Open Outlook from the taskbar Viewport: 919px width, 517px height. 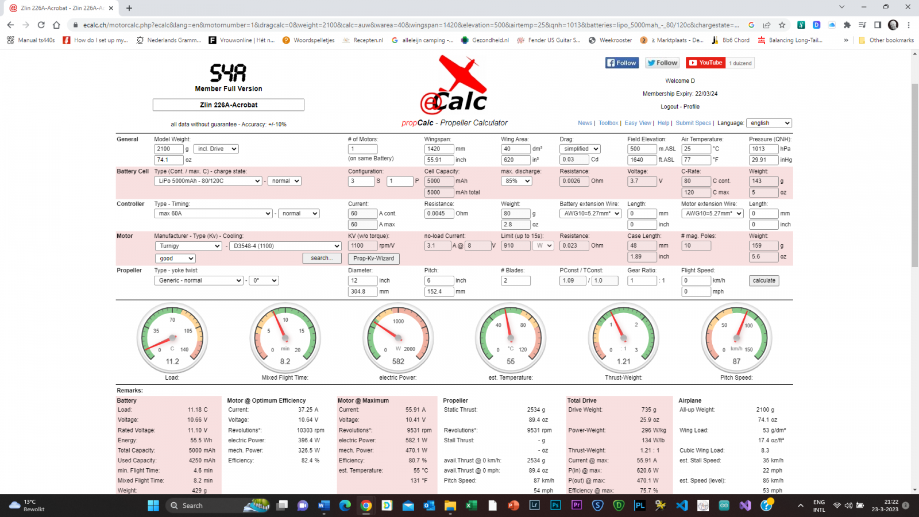(429, 506)
